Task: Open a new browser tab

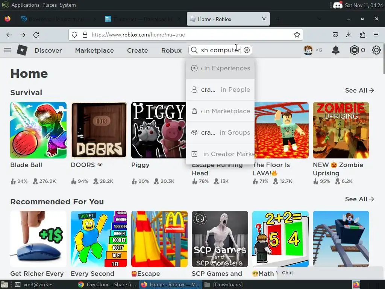Action: 278,19
